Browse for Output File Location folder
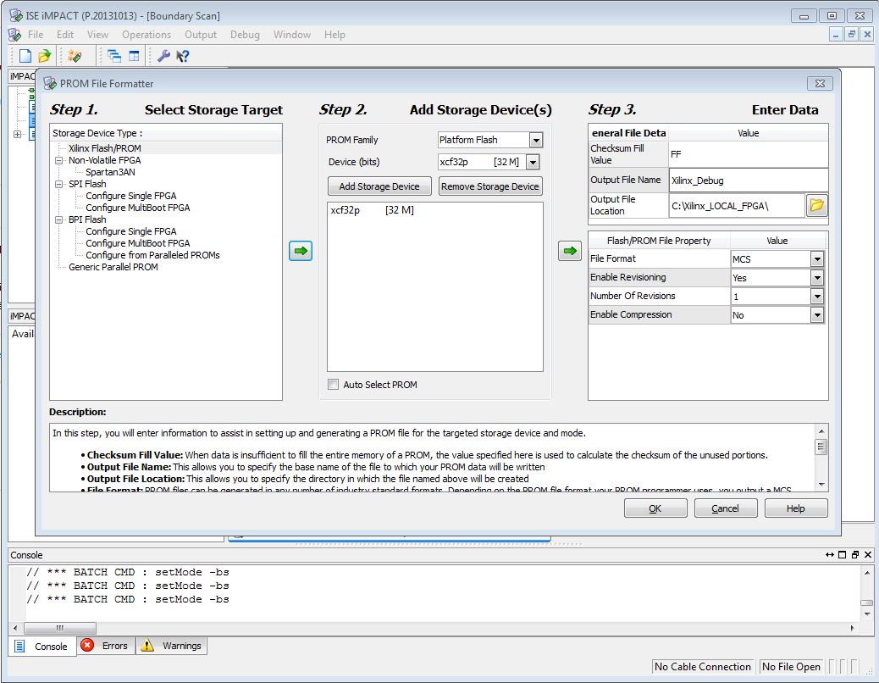This screenshot has height=683, width=879. [817, 205]
